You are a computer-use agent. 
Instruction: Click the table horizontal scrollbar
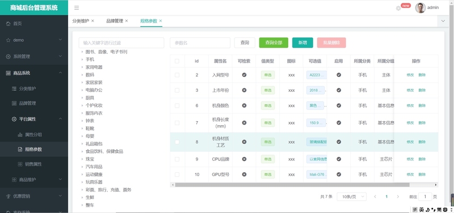pos(292,185)
